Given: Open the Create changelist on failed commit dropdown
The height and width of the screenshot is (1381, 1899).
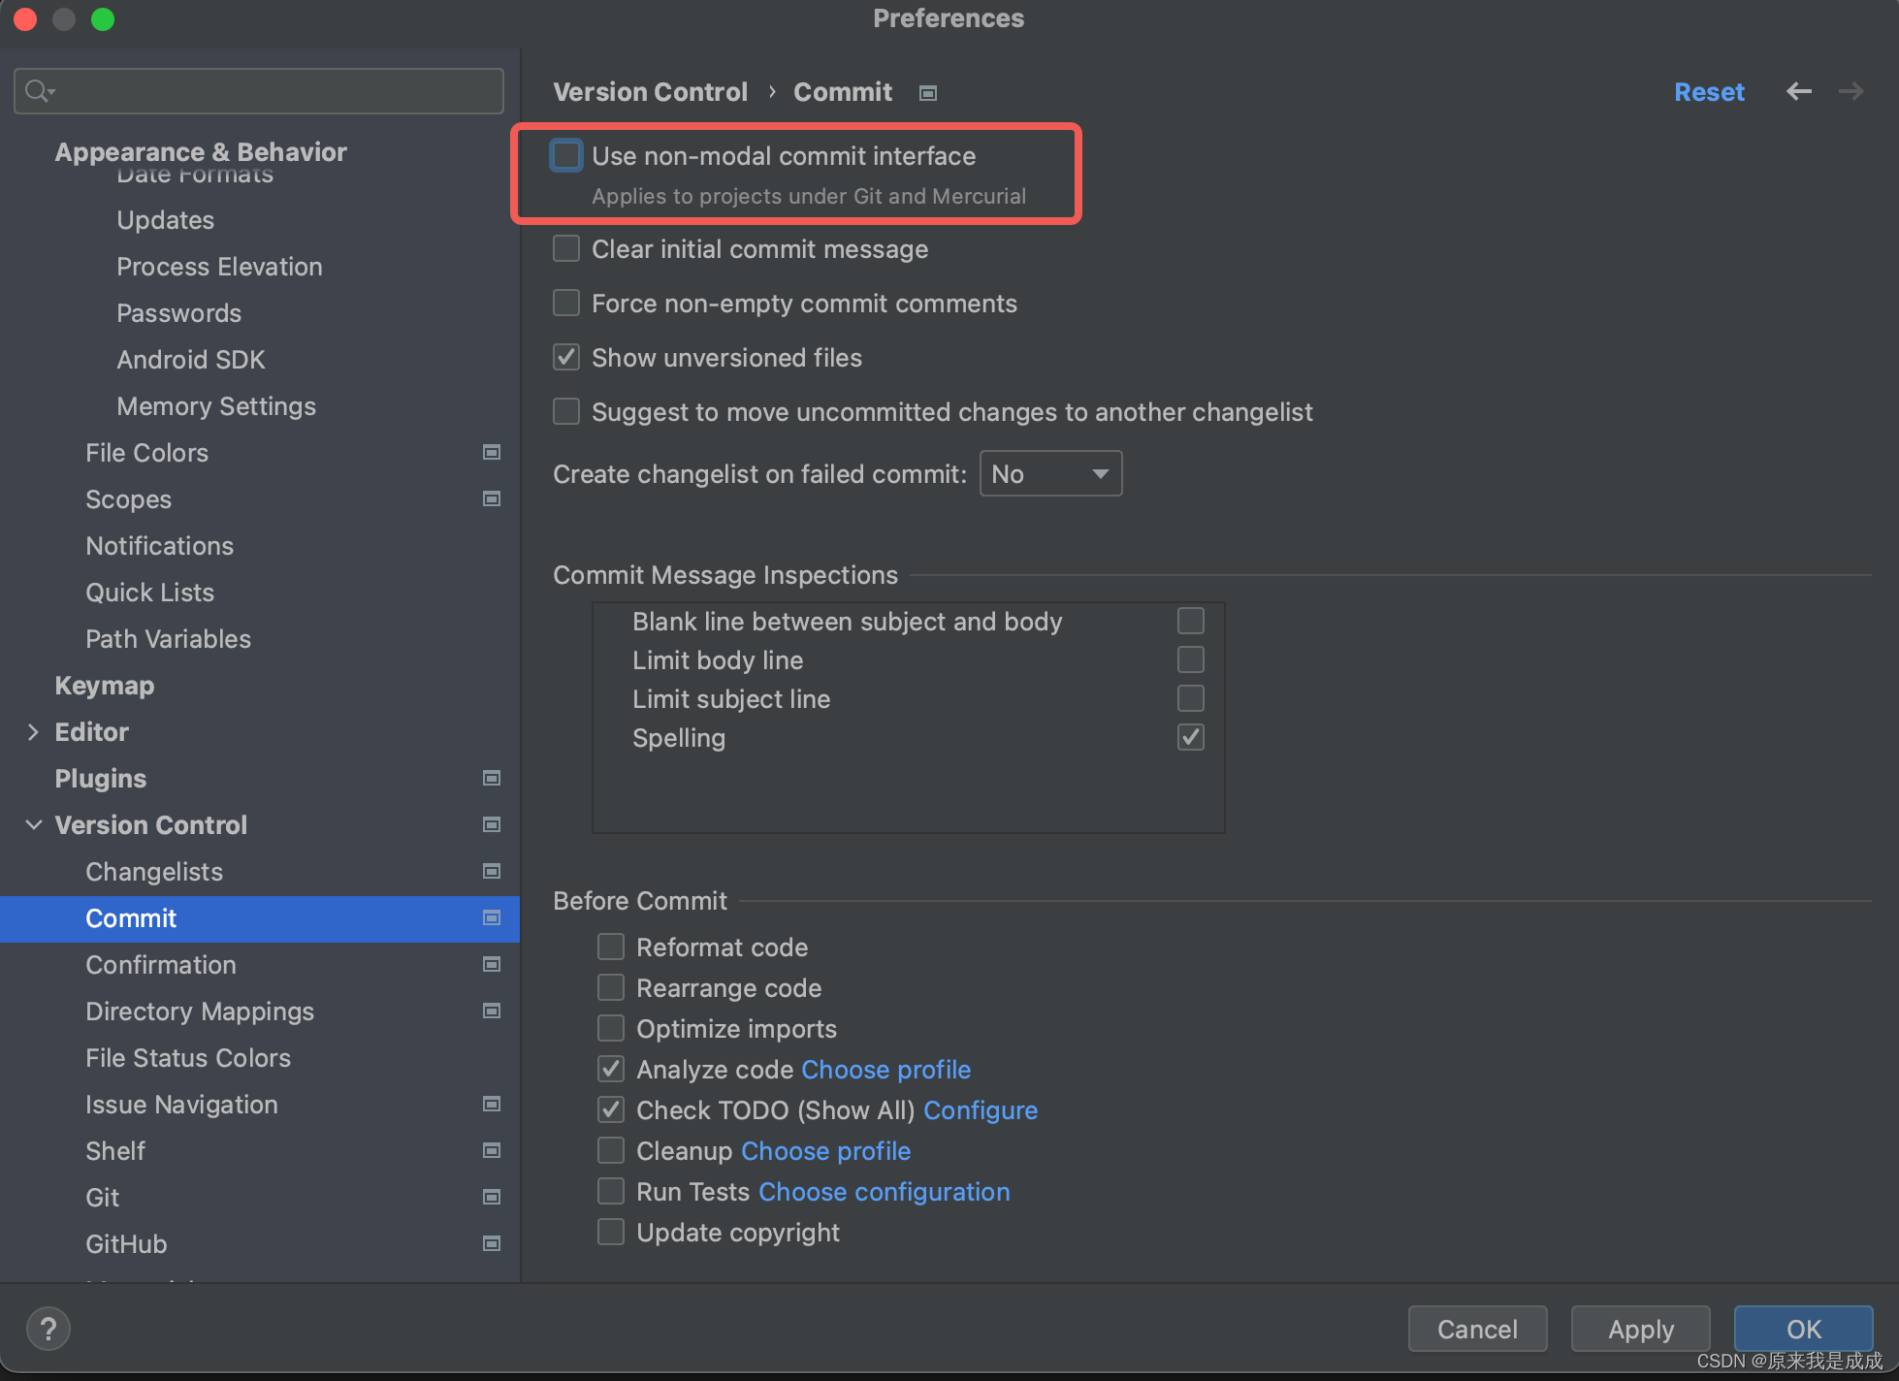Looking at the screenshot, I should pyautogui.click(x=1050, y=473).
